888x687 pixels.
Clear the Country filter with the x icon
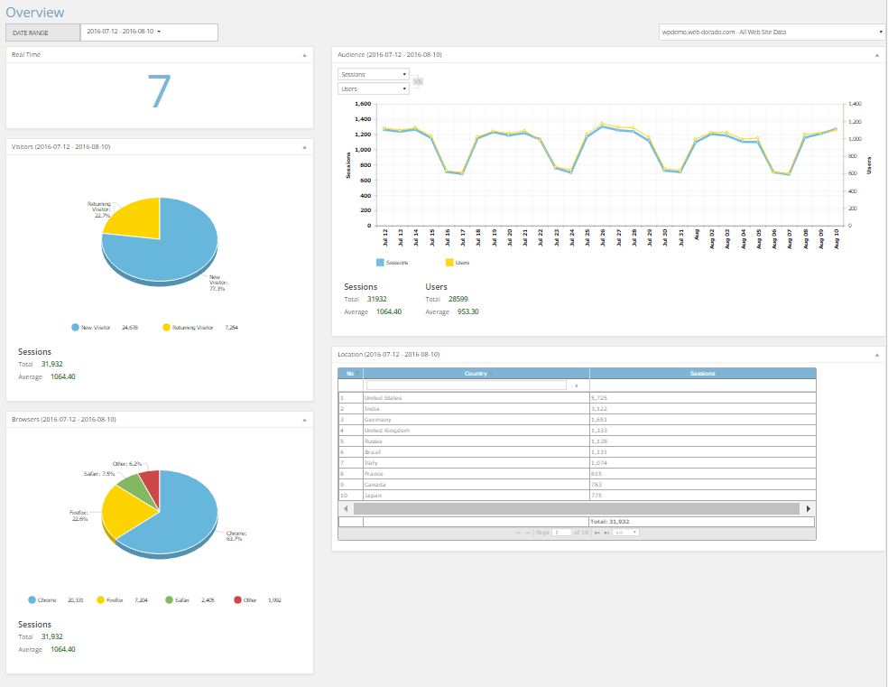coord(576,385)
